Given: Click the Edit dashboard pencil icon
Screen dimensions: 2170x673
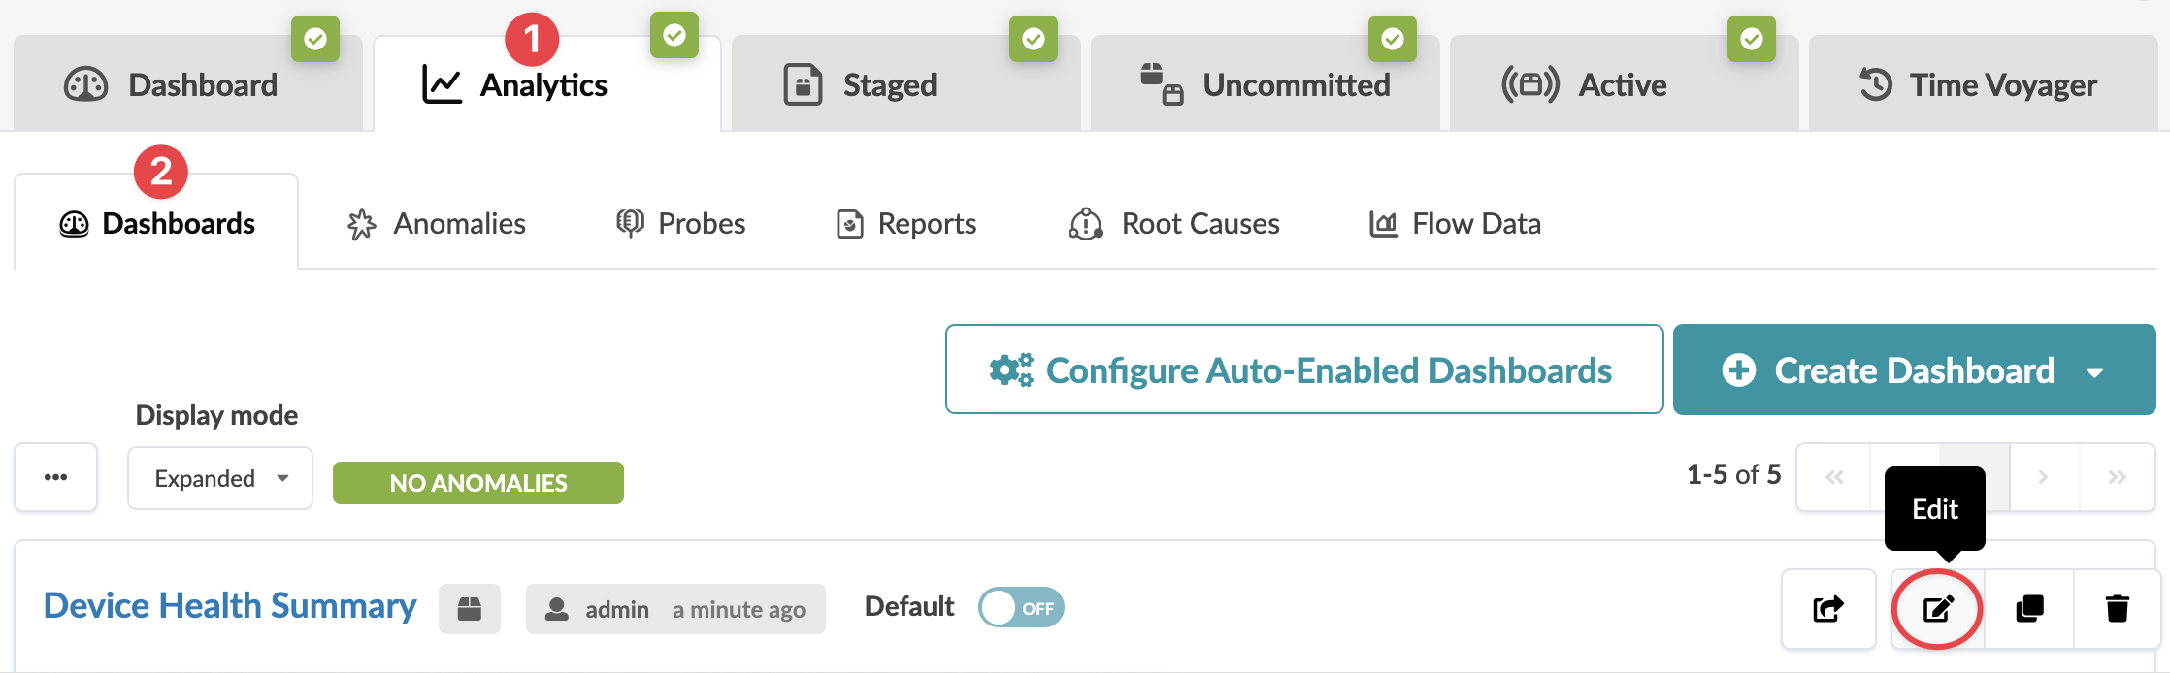Looking at the screenshot, I should [1937, 609].
